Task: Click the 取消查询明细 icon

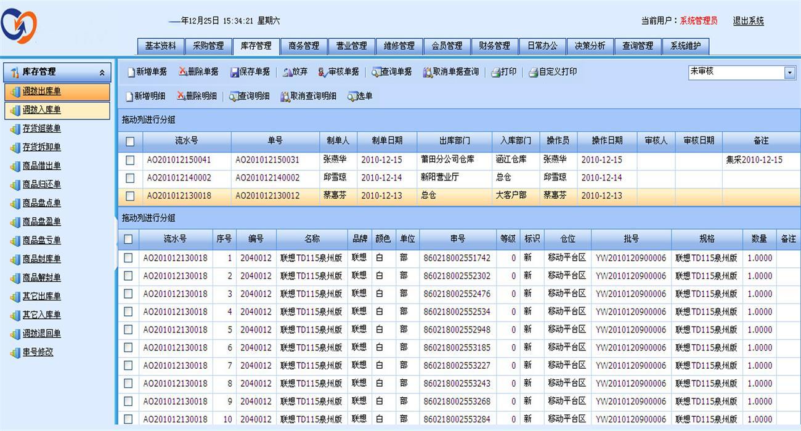Action: (285, 97)
